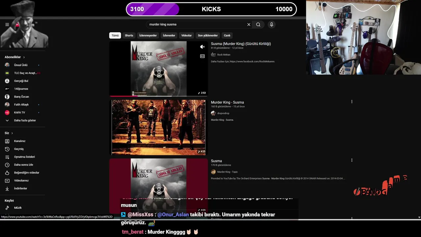Click the Murder King - Topic avatar
The height and width of the screenshot is (237, 421).
pos(213,172)
